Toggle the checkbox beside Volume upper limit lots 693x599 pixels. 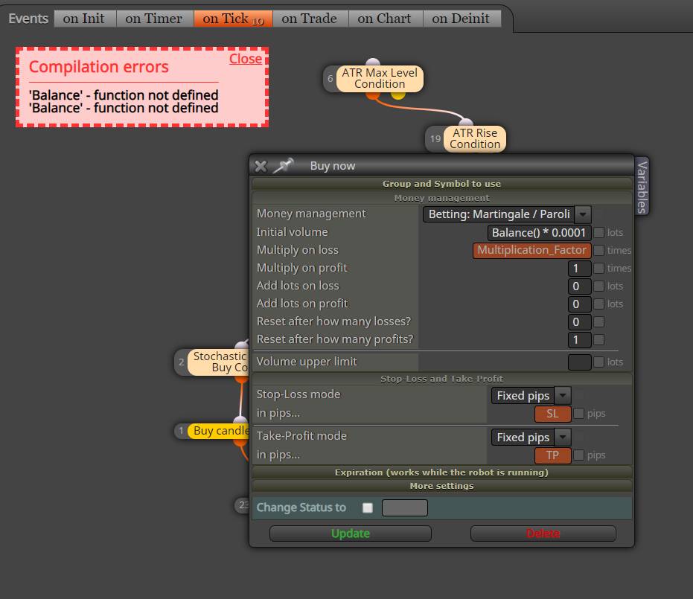(599, 362)
